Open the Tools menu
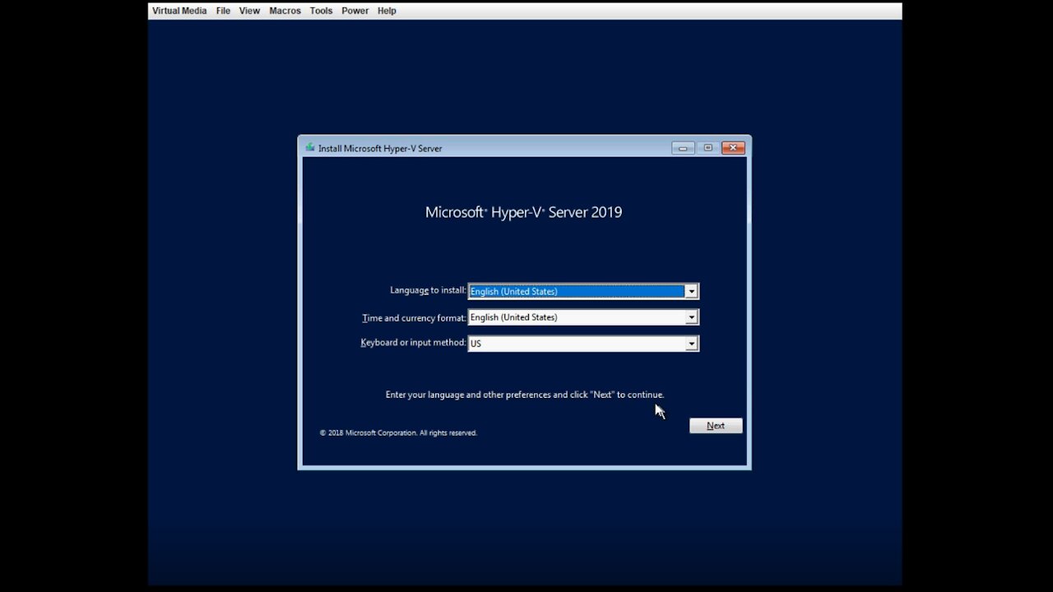This screenshot has height=592, width=1053. 321,11
